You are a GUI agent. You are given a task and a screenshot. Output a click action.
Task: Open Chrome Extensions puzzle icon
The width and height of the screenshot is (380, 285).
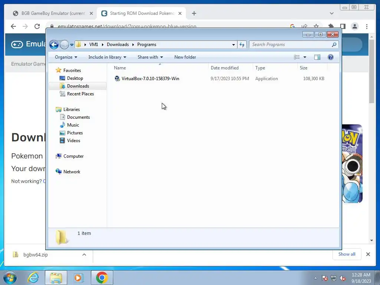click(331, 26)
